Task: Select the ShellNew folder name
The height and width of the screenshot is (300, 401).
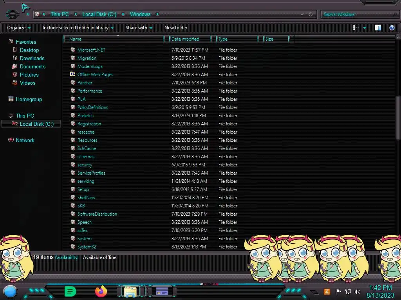Action: [86, 197]
